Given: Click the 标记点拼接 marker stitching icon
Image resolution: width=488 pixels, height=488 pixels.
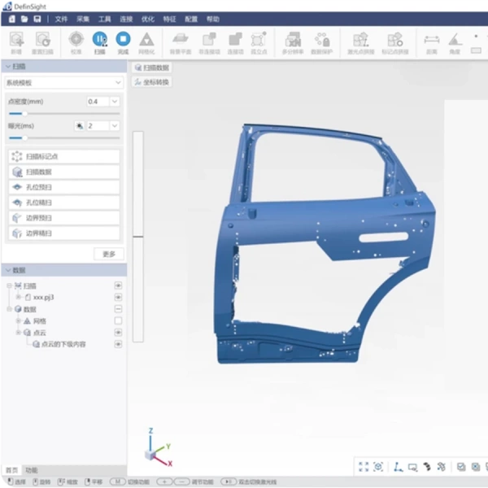Looking at the screenshot, I should [395, 40].
